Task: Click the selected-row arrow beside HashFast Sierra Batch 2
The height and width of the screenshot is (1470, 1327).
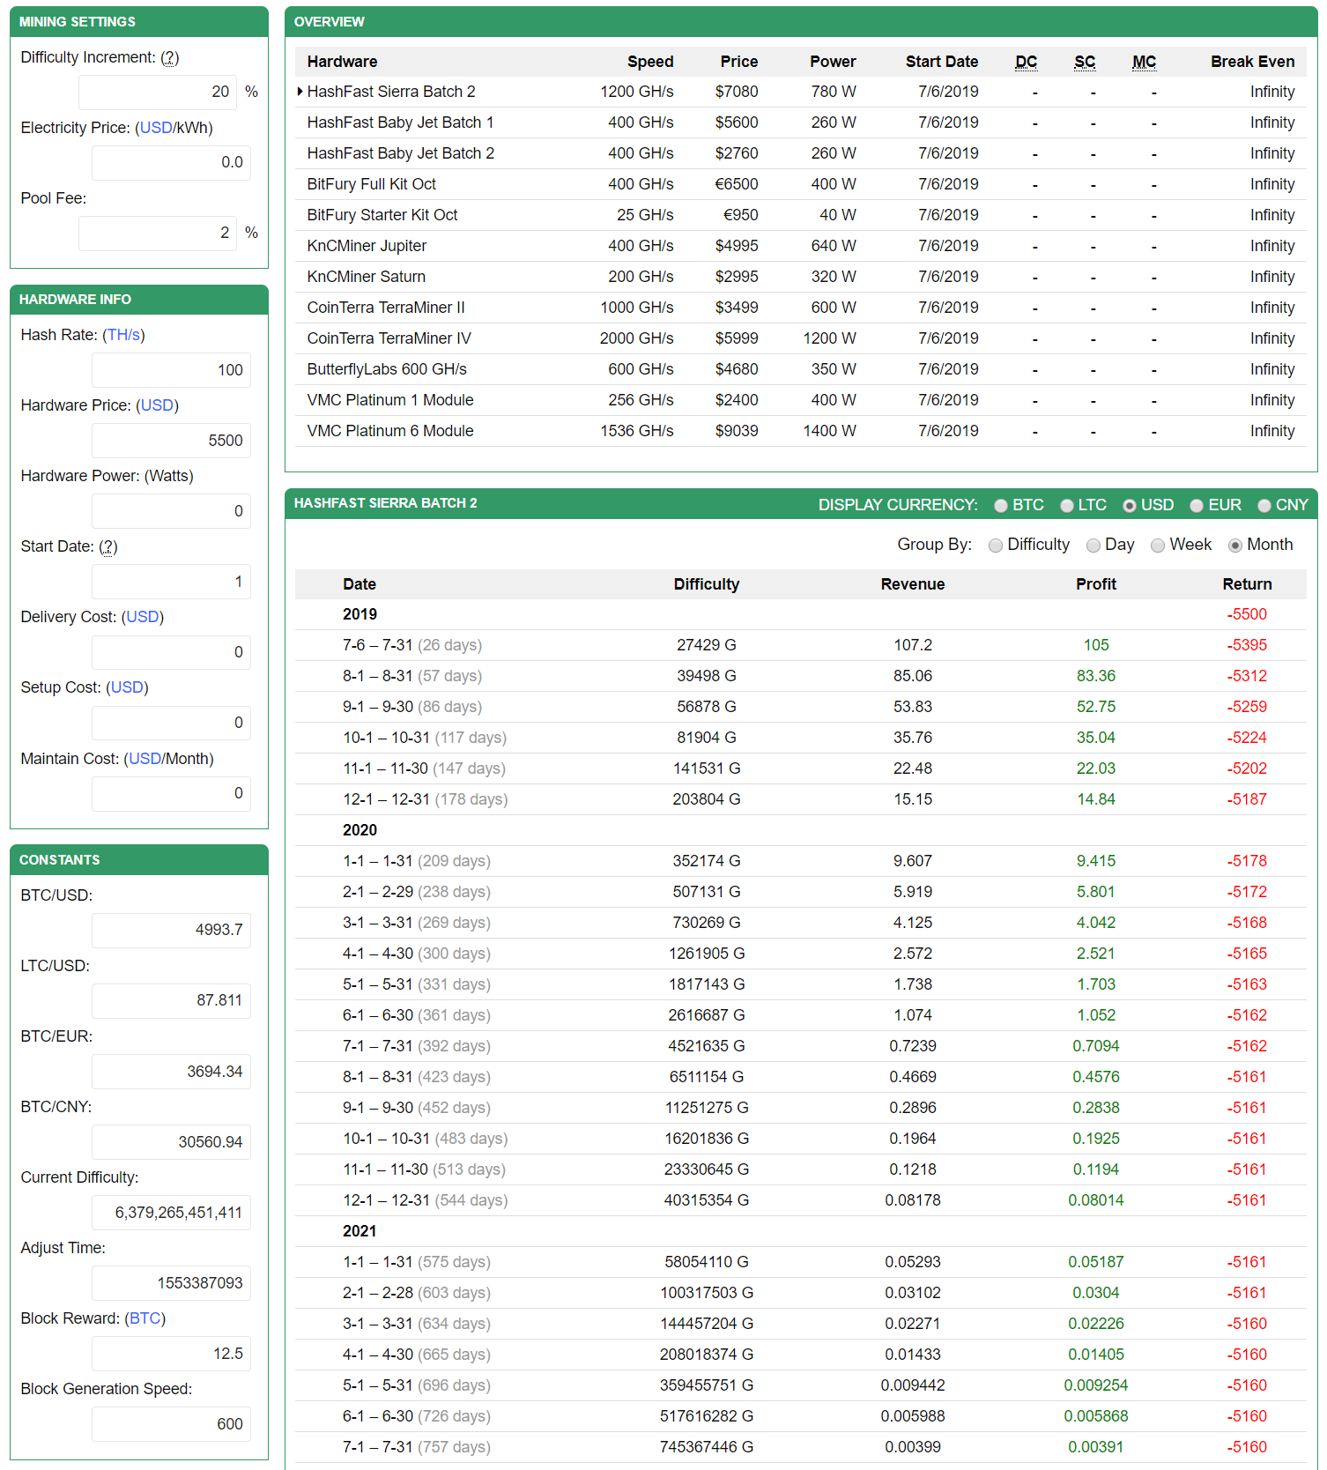Action: tap(300, 92)
